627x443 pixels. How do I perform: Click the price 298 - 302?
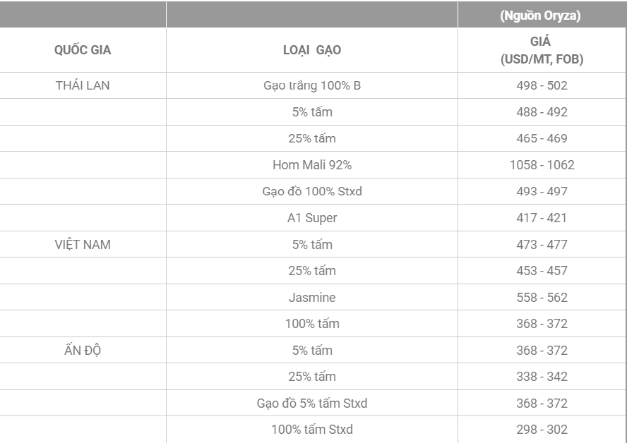(542, 430)
